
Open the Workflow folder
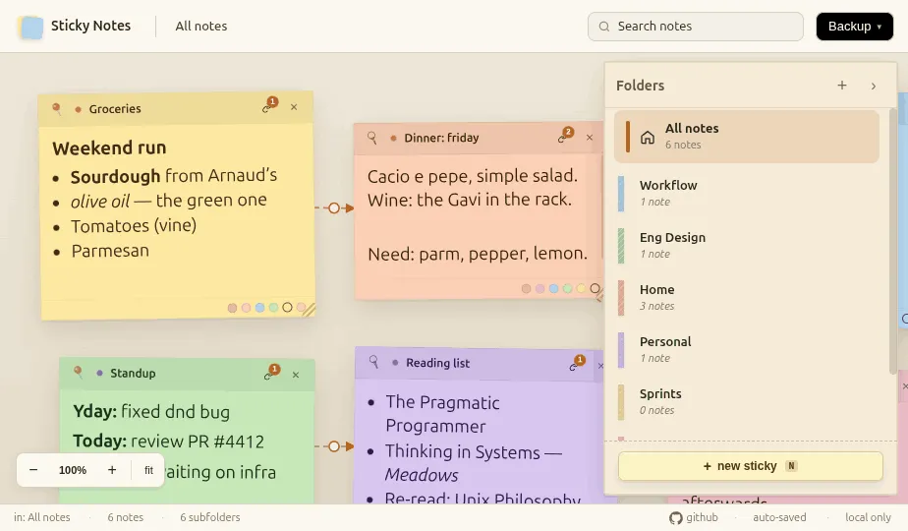pos(747,193)
